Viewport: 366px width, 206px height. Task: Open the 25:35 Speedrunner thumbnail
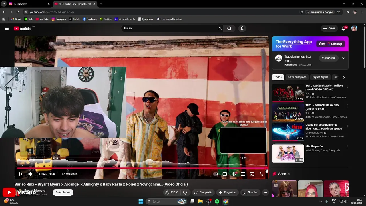(288, 132)
